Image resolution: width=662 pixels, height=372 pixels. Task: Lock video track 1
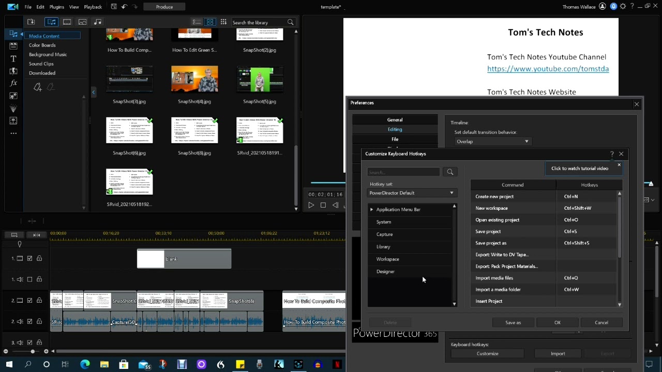[x=39, y=258]
